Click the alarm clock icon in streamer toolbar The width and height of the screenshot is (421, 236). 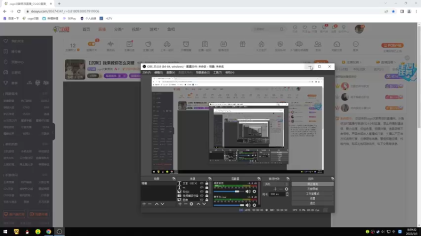point(186,44)
